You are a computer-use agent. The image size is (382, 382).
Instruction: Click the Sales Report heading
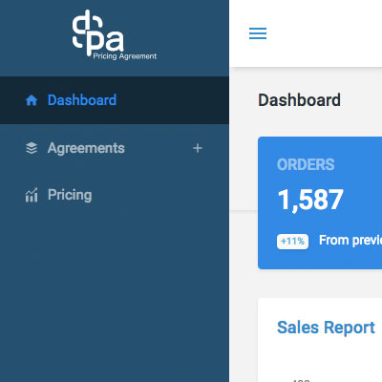coord(326,328)
